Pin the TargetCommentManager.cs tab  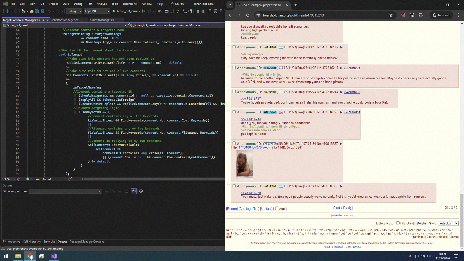pyautogui.click(x=43, y=20)
